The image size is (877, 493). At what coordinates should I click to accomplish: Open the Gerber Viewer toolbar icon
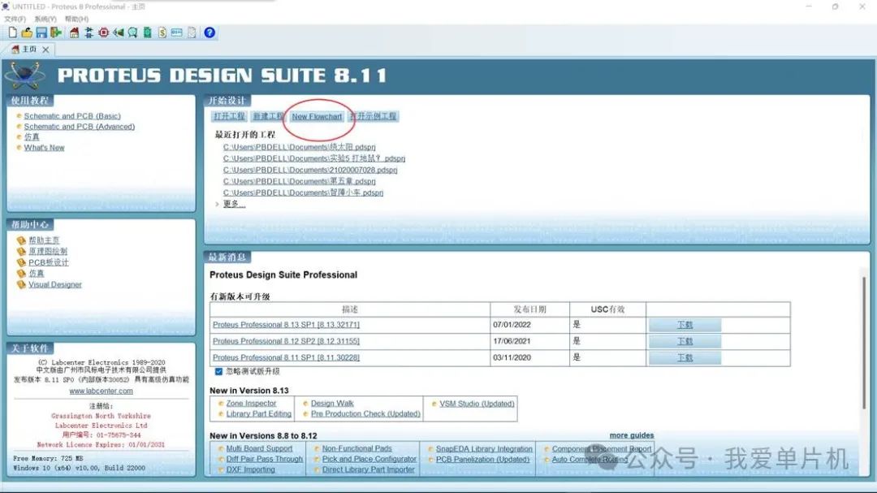[x=132, y=32]
